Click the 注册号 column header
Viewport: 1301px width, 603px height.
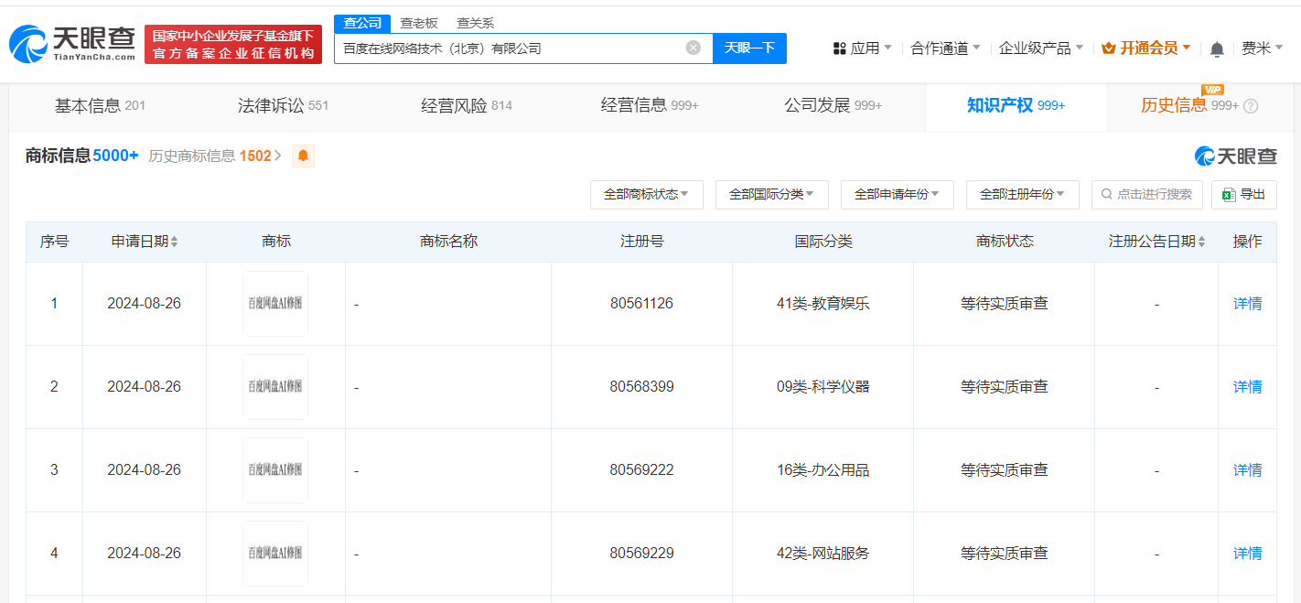pos(642,242)
